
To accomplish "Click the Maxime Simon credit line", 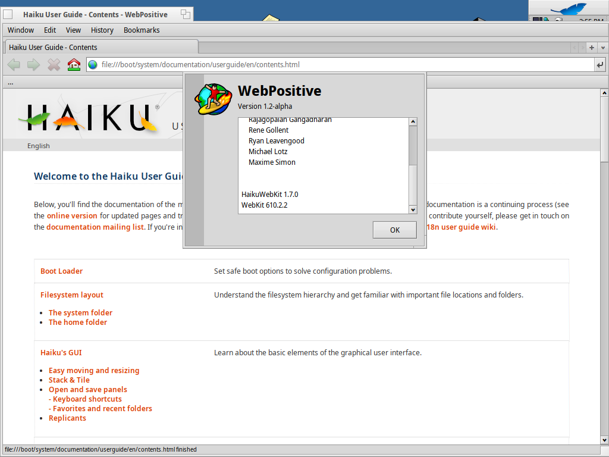I will tap(272, 162).
